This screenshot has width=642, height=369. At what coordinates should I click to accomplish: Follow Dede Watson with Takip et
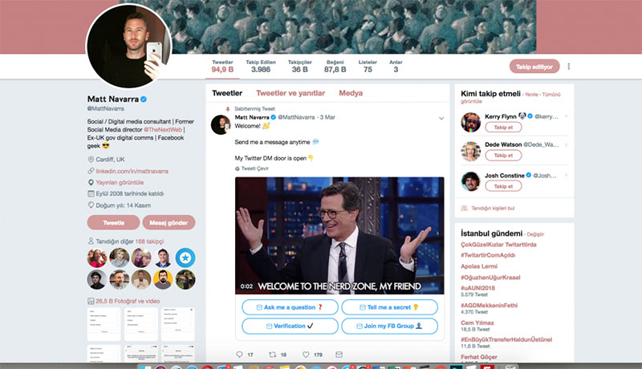pyautogui.click(x=503, y=156)
